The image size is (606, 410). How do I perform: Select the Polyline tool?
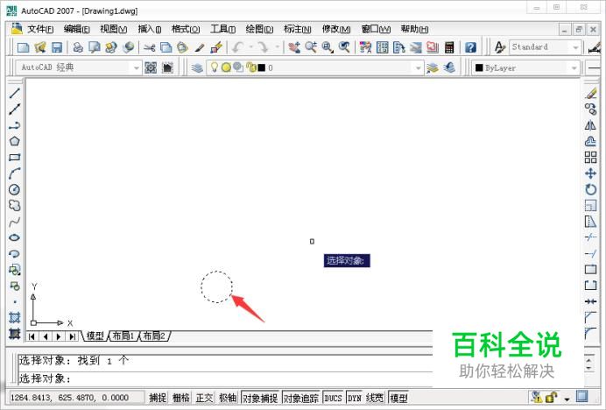click(x=15, y=125)
